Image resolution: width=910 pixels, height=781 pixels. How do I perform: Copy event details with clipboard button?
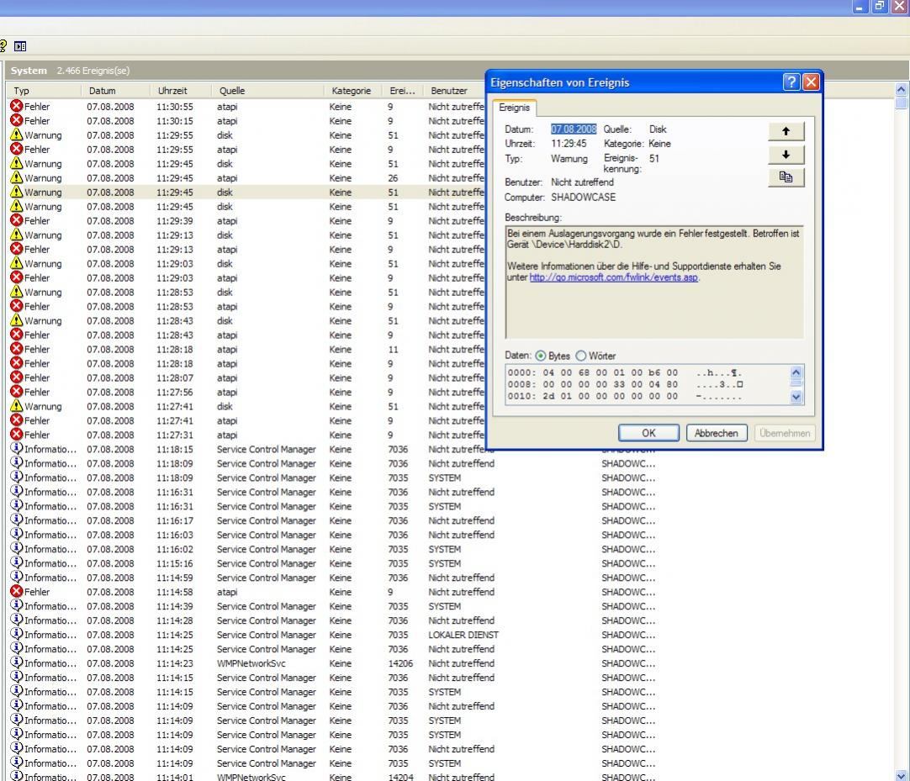786,177
